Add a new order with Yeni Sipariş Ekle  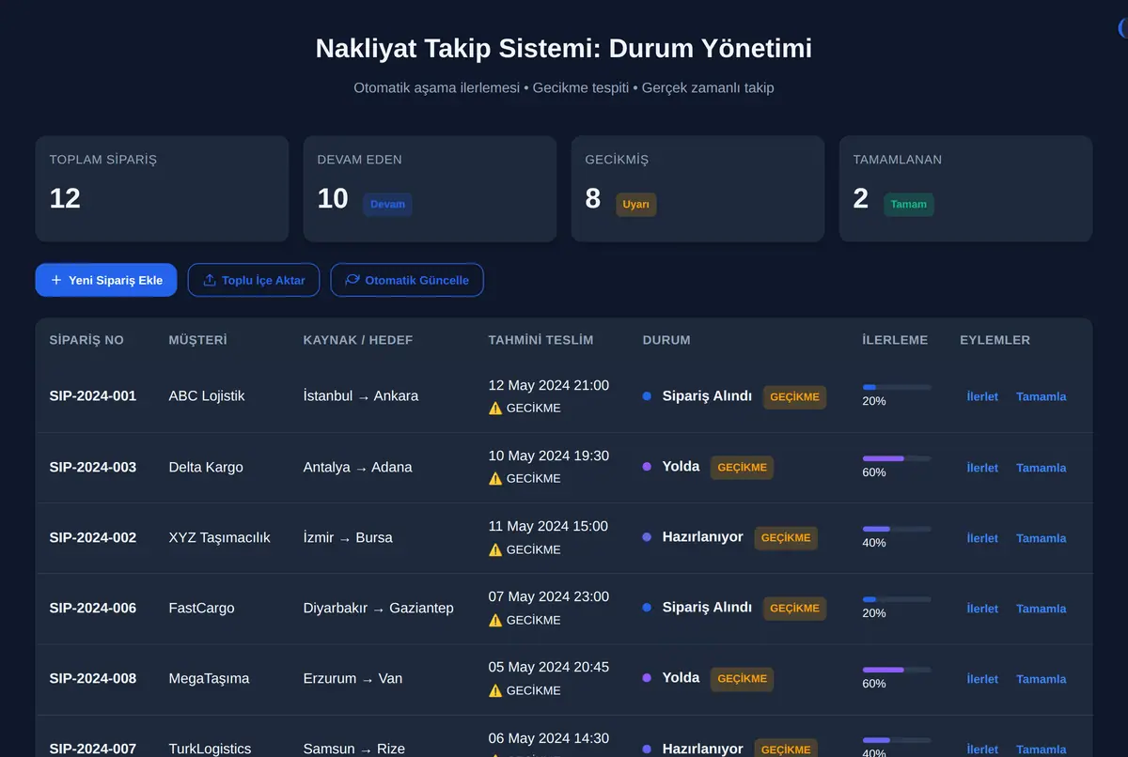[106, 280]
